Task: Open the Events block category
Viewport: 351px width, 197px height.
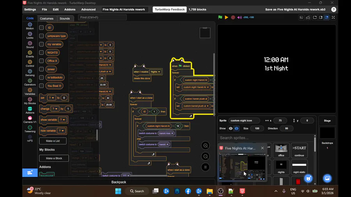Action: [x=30, y=54]
